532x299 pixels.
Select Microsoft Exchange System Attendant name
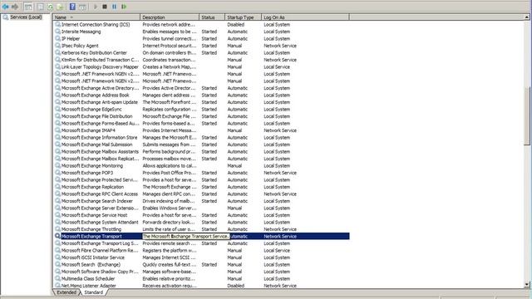(x=100, y=222)
